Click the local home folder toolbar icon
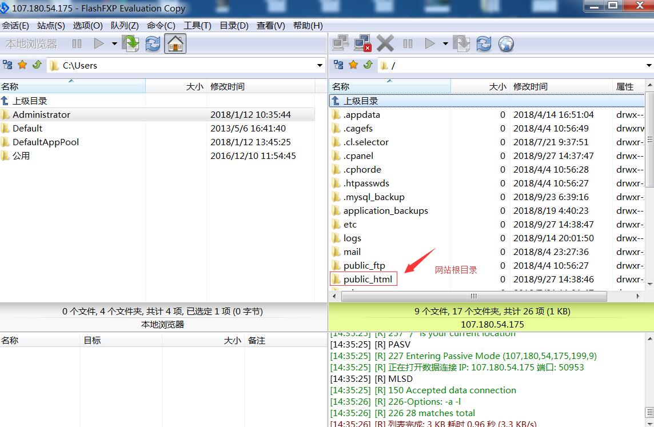Viewport: 654px width, 427px height. (175, 44)
